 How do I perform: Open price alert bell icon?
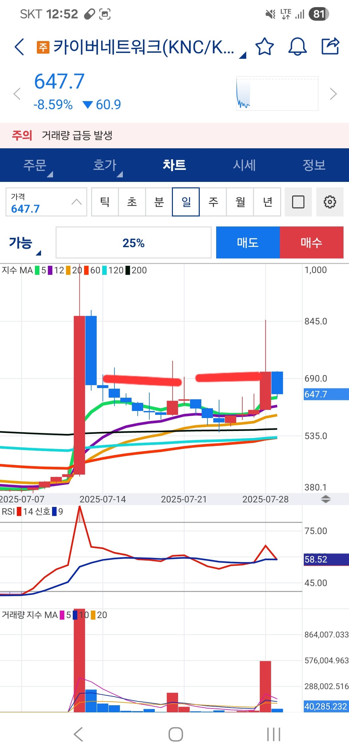tap(297, 47)
